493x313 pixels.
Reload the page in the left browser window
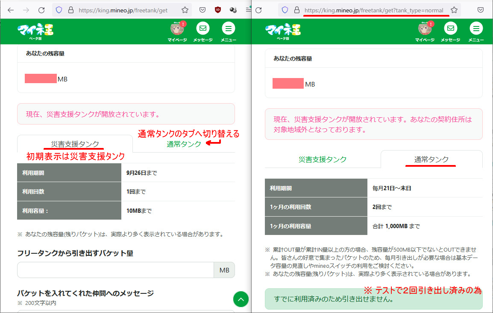(x=41, y=10)
